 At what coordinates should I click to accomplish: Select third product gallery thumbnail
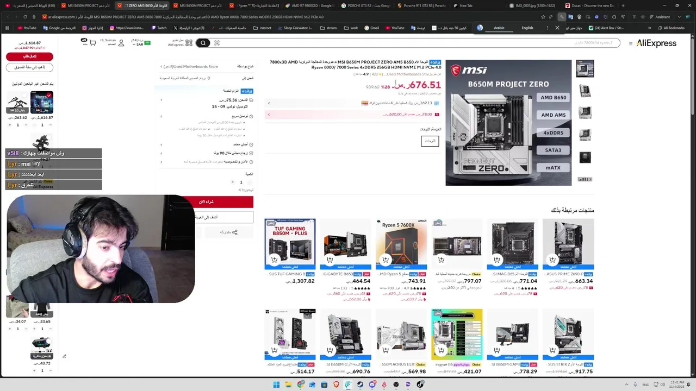click(x=585, y=112)
